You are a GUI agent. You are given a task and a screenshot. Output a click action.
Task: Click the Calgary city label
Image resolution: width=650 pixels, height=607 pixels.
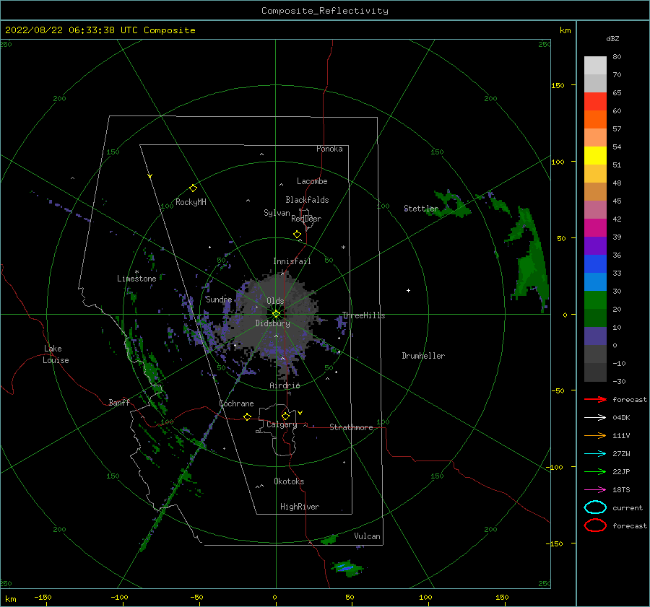pos(282,424)
